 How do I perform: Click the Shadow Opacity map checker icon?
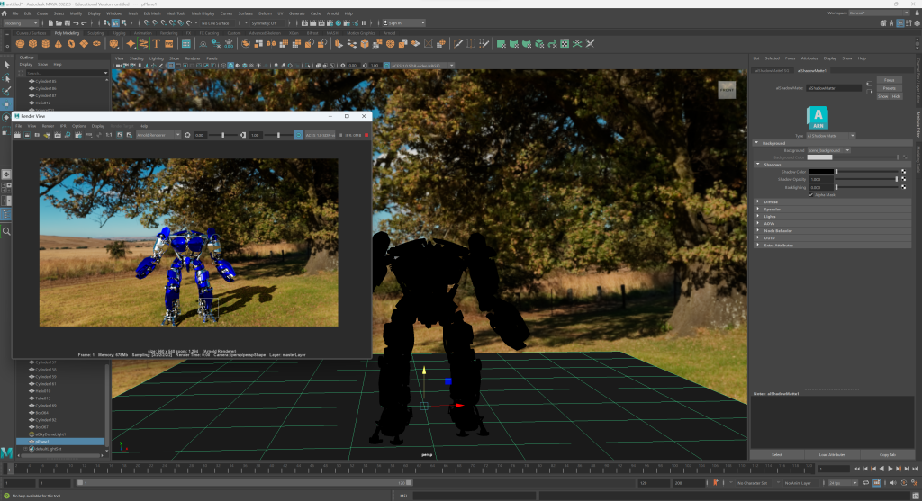[x=903, y=179]
